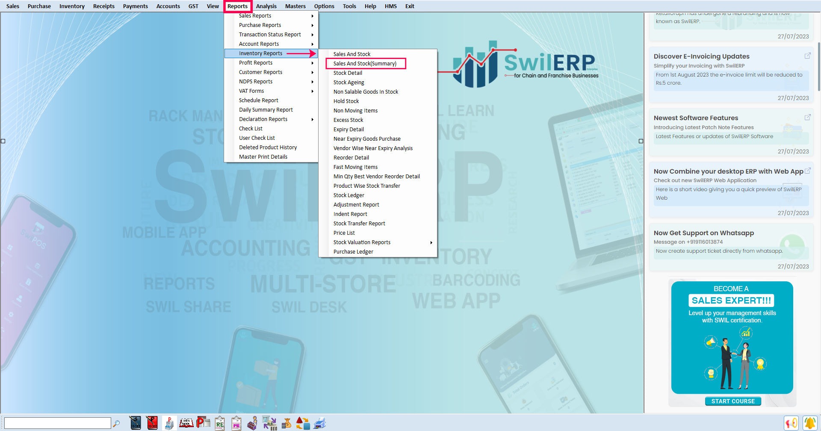The height and width of the screenshot is (431, 821).
Task: Open the Sales menu
Action: tap(13, 6)
